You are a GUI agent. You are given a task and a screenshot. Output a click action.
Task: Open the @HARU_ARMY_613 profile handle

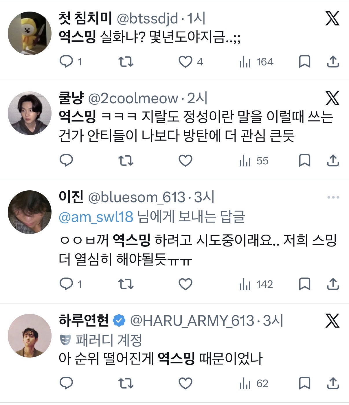coord(192,321)
